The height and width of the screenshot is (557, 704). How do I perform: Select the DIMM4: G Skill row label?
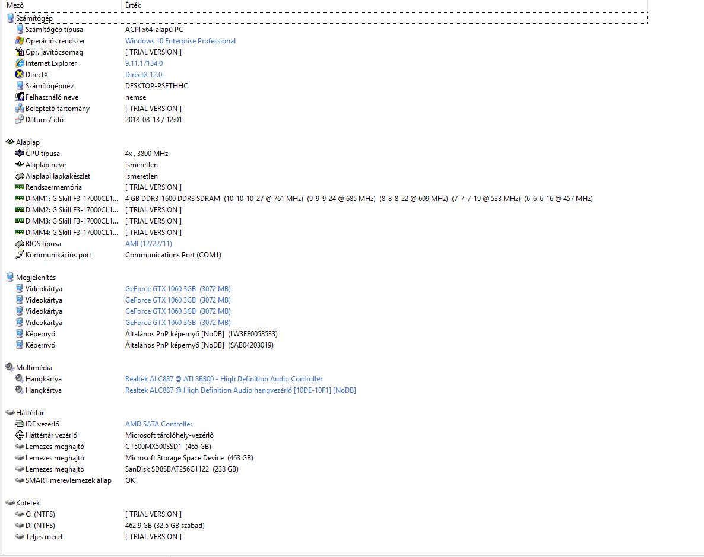tap(72, 232)
